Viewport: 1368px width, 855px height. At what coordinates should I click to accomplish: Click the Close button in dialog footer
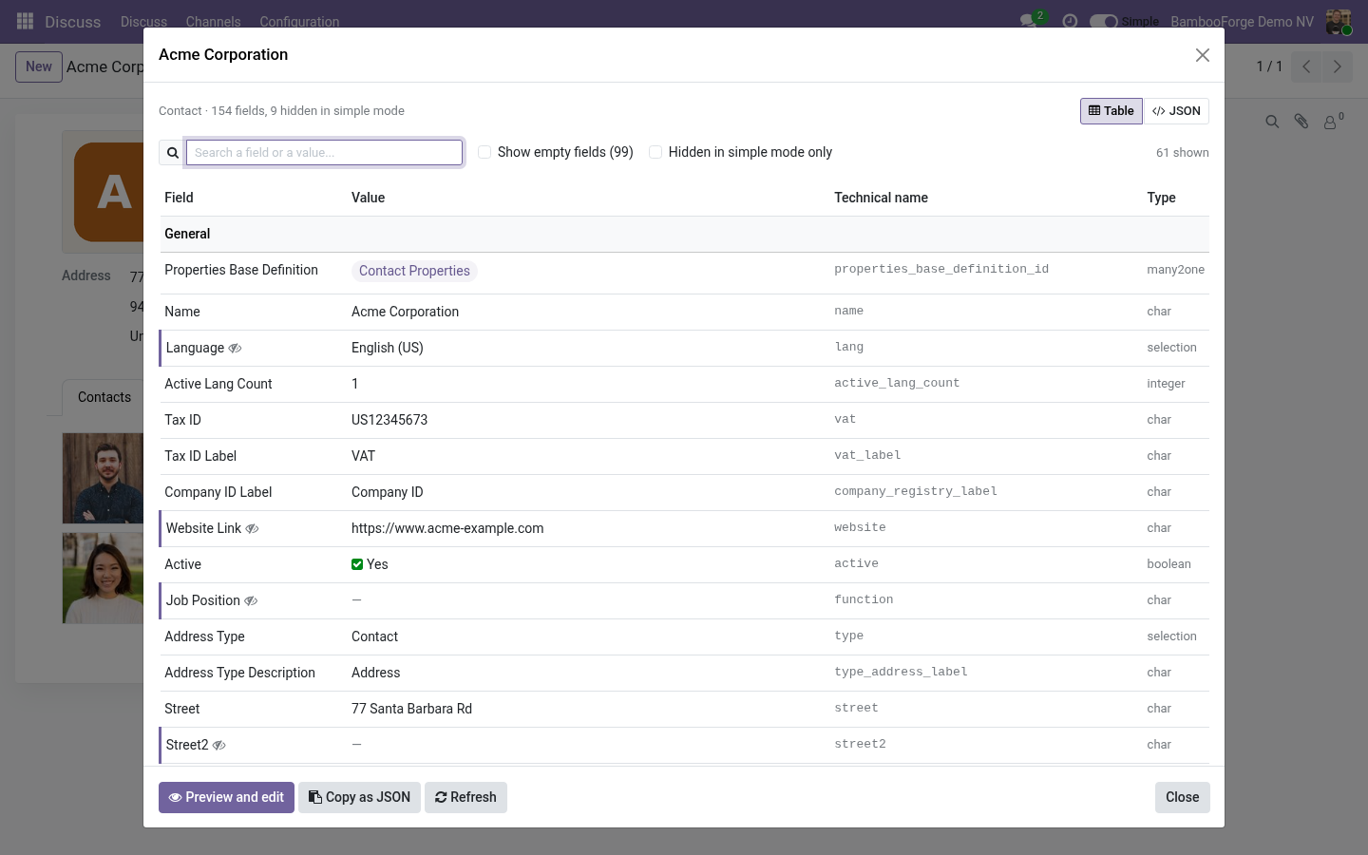pos(1182,797)
